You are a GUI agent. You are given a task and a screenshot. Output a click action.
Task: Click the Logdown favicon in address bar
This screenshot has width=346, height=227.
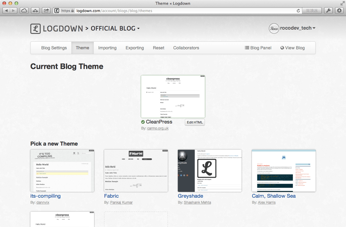[x=57, y=11]
